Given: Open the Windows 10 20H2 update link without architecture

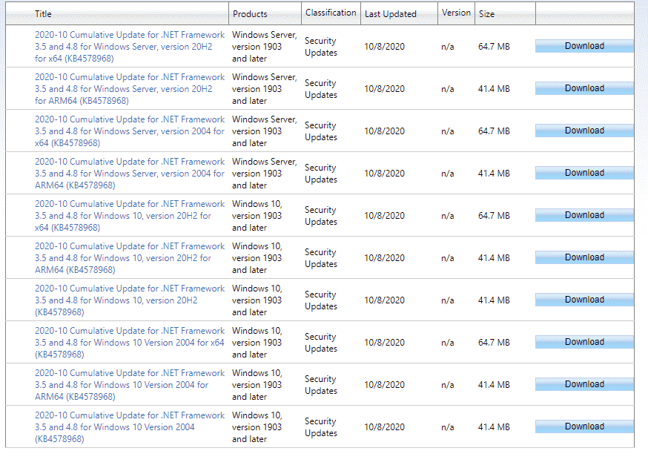Looking at the screenshot, I should (x=129, y=300).
